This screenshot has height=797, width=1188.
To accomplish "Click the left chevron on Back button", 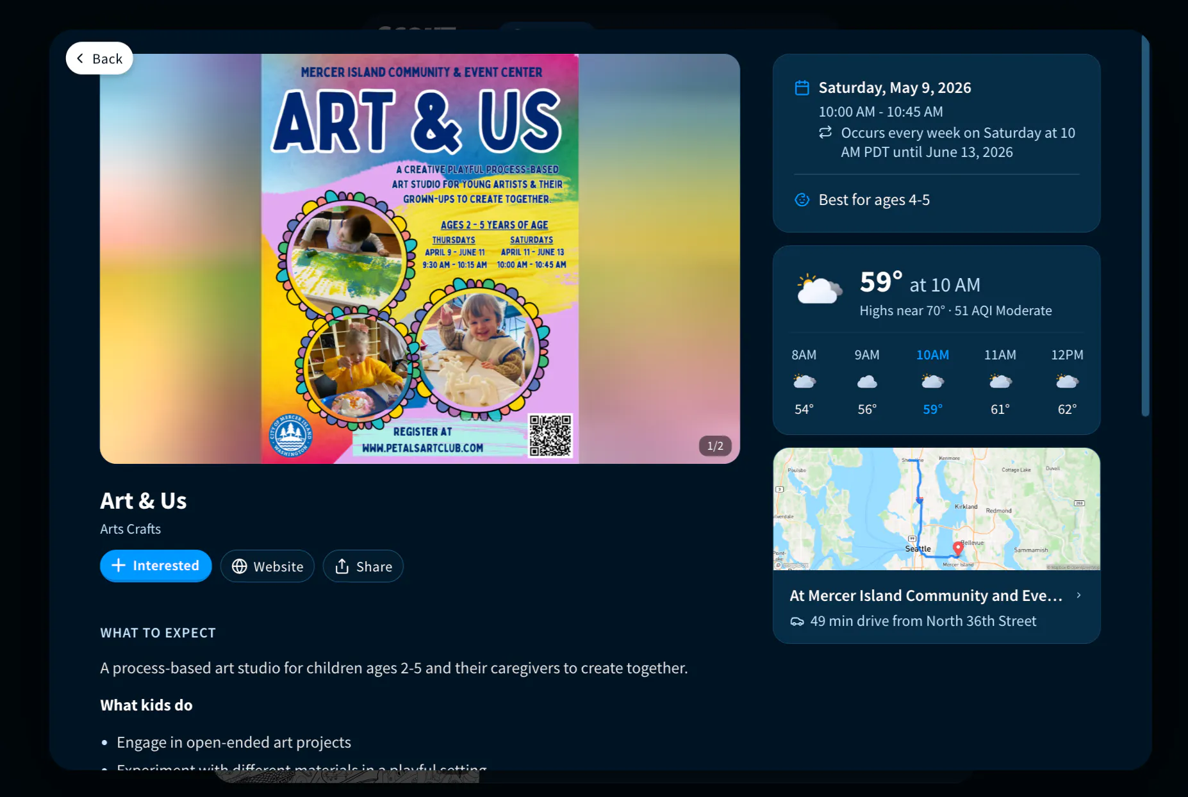I will [80, 58].
